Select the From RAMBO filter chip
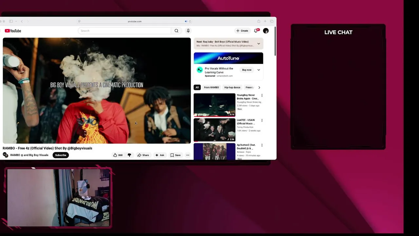Screen dimensions: 419x236 [x=211, y=88]
